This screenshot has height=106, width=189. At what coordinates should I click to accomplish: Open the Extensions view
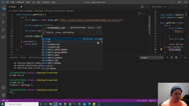[3, 37]
